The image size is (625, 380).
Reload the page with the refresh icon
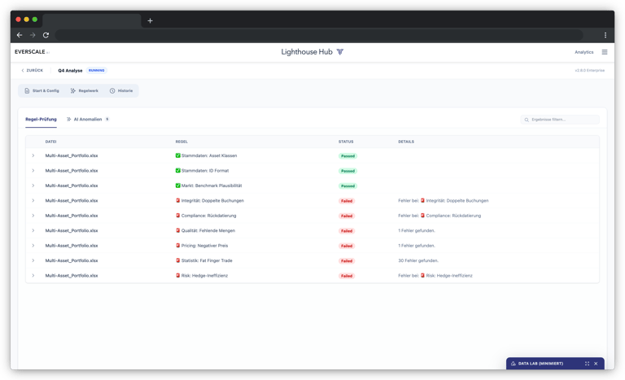(46, 35)
